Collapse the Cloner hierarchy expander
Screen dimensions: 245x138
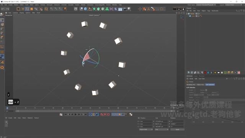tap(187, 14)
